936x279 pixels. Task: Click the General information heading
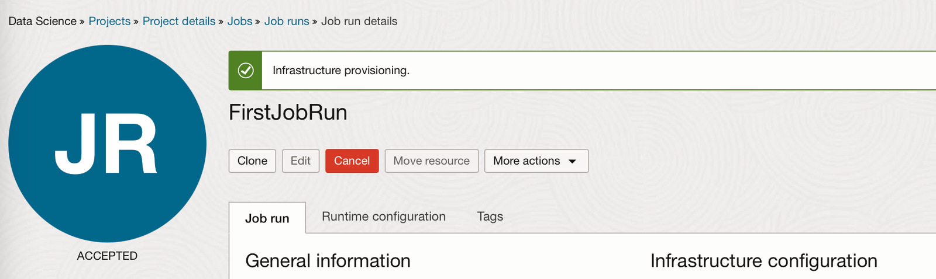coord(328,261)
